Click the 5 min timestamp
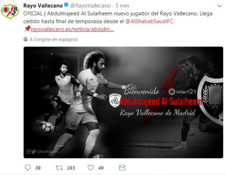Viewport: 226px width, 175px height. tap(122, 6)
